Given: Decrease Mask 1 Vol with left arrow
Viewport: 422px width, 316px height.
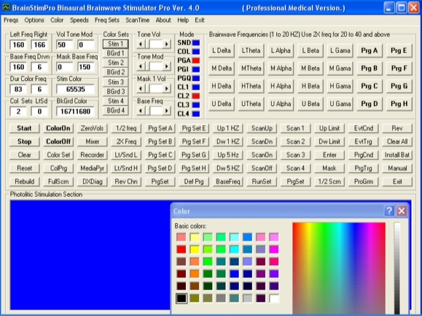Looking at the screenshot, I should (x=140, y=89).
